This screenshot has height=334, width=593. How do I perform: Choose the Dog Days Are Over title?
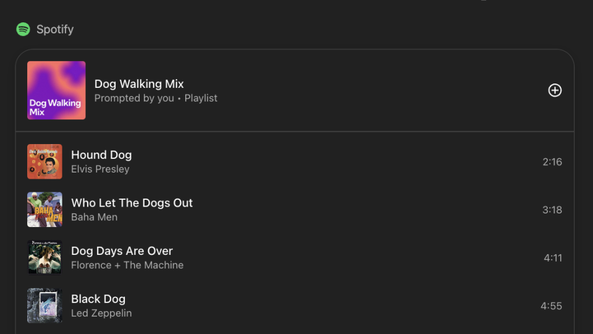pos(122,250)
